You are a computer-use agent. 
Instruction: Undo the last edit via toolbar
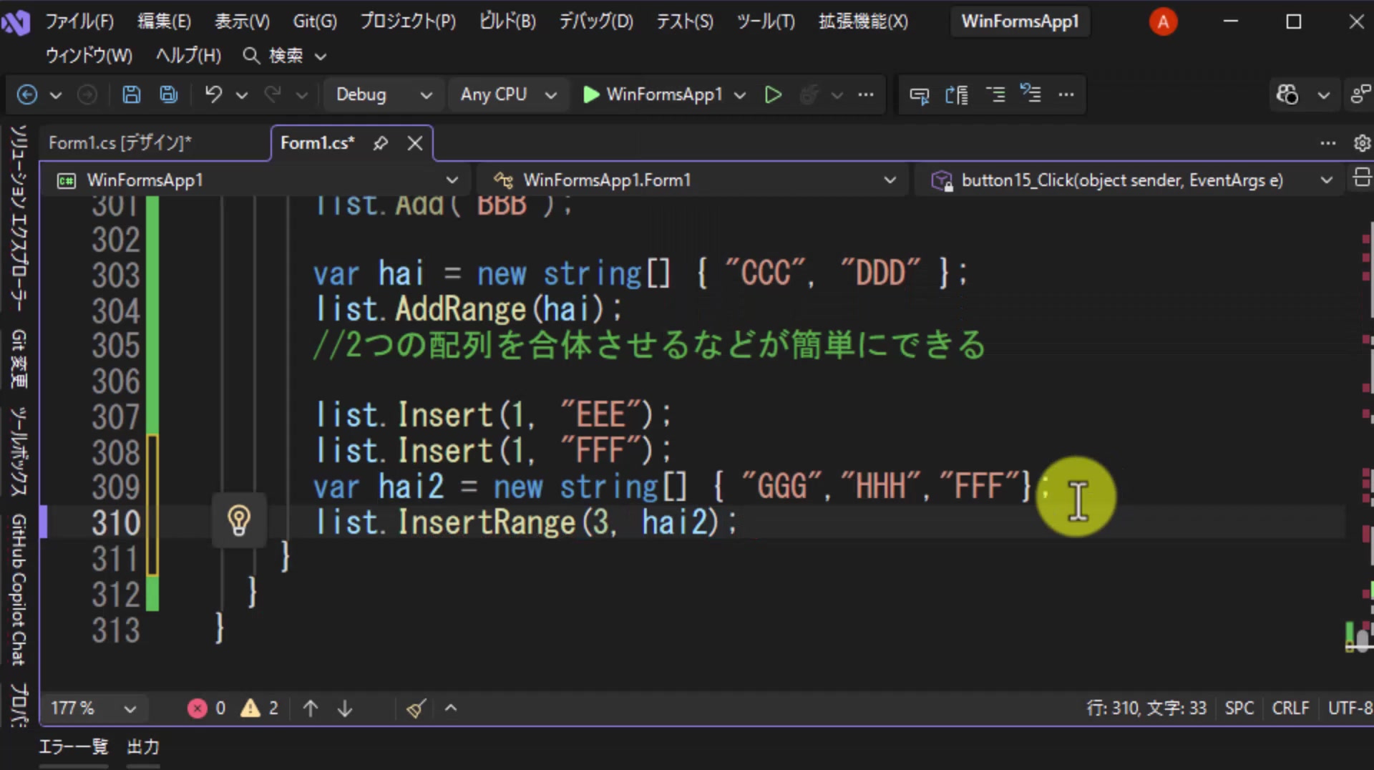coord(213,94)
